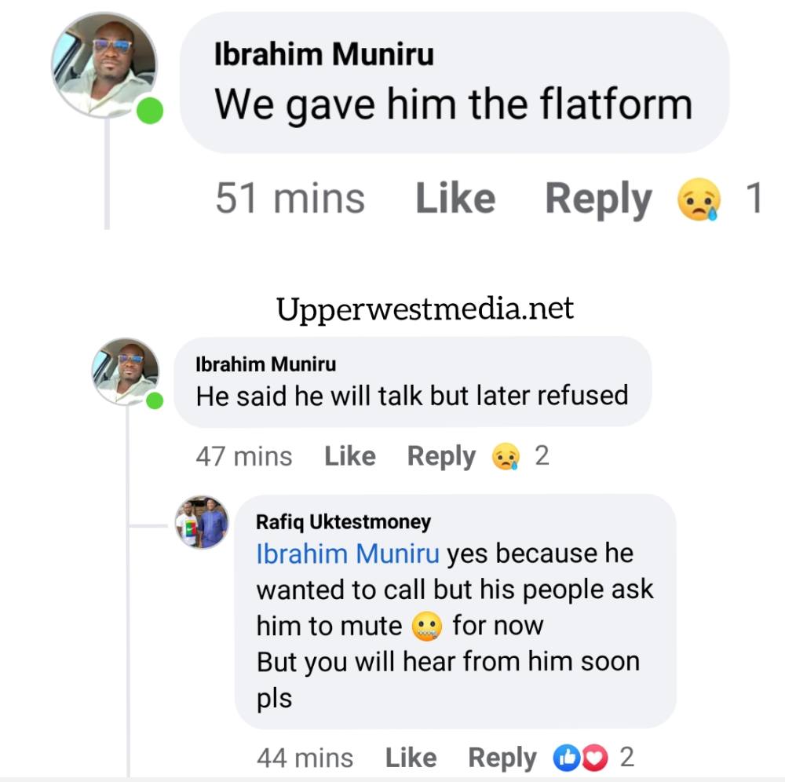
Task: Click the sad reaction emoji on 51 mins comment
Action: 699,199
